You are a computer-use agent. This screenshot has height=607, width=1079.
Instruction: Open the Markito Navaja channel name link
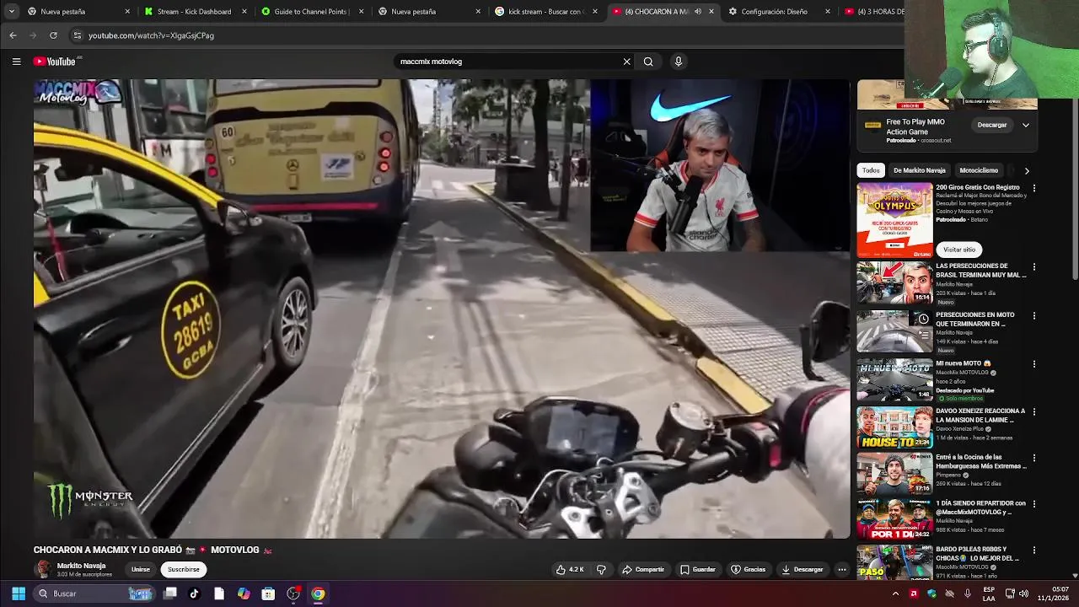click(81, 566)
